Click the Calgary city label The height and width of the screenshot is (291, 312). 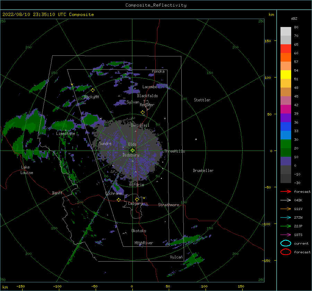tap(135, 203)
